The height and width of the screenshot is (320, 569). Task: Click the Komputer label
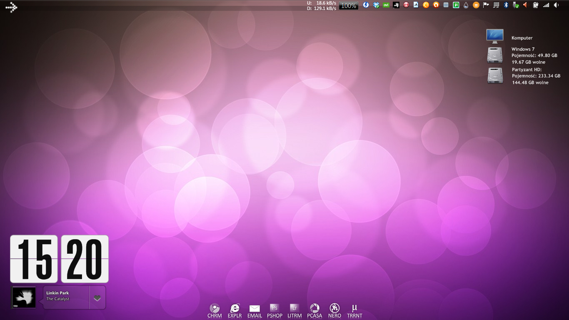click(x=522, y=38)
